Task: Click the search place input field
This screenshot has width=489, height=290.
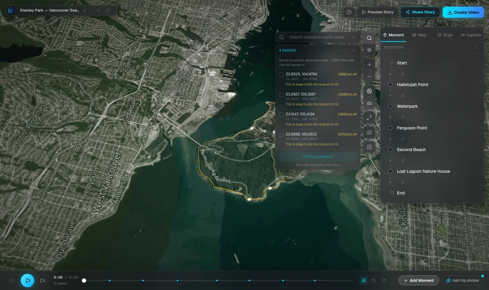Action: coord(318,37)
